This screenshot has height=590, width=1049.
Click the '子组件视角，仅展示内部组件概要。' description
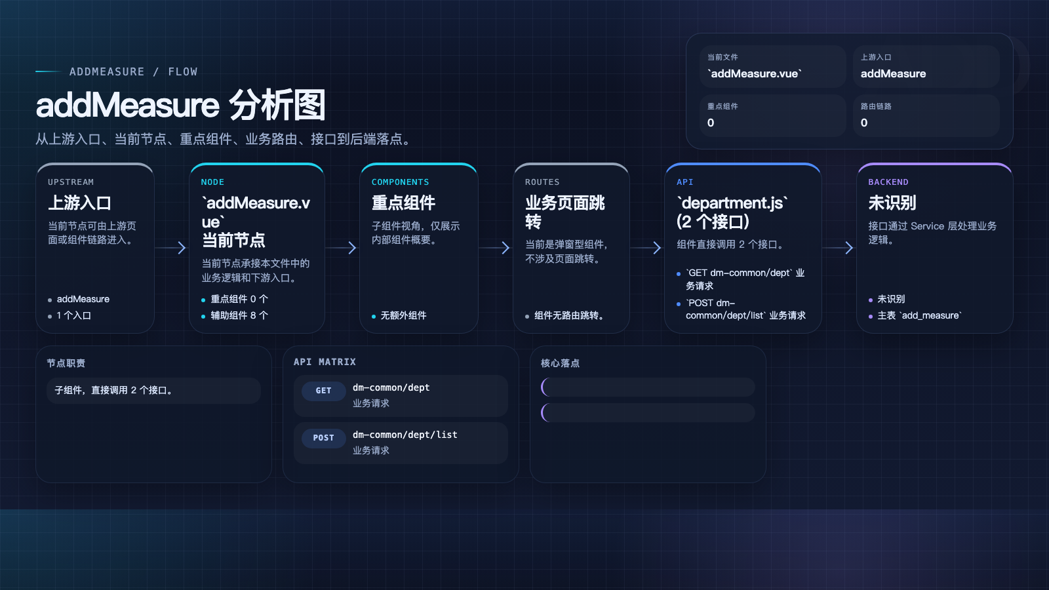(x=416, y=233)
